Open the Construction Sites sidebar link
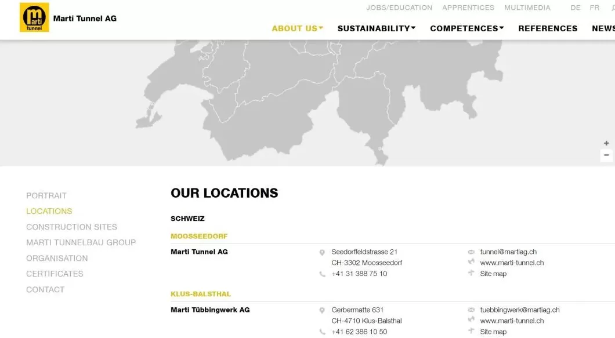The height and width of the screenshot is (338, 615). point(71,227)
